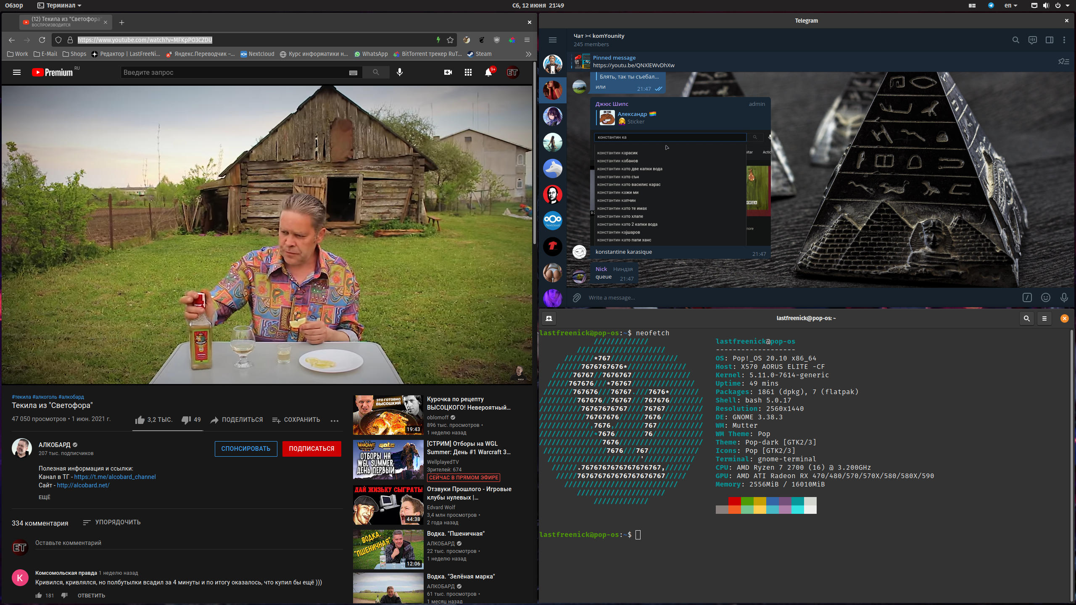This screenshot has width=1076, height=605.
Task: Open УПОРЯДОЧИТЬ comments sort dropdown
Action: click(112, 522)
